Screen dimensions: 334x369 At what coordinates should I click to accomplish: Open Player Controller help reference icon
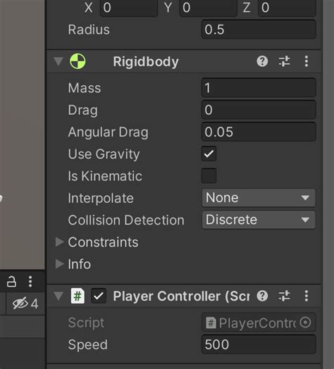[262, 296]
